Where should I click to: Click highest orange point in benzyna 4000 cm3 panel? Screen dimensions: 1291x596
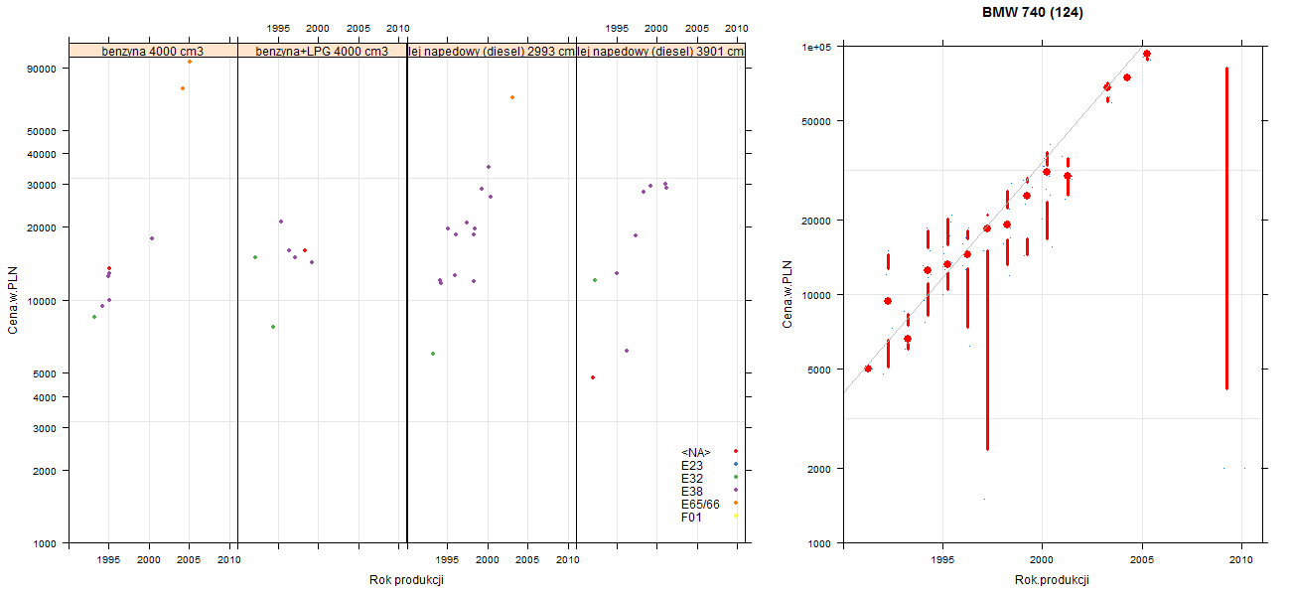190,62
